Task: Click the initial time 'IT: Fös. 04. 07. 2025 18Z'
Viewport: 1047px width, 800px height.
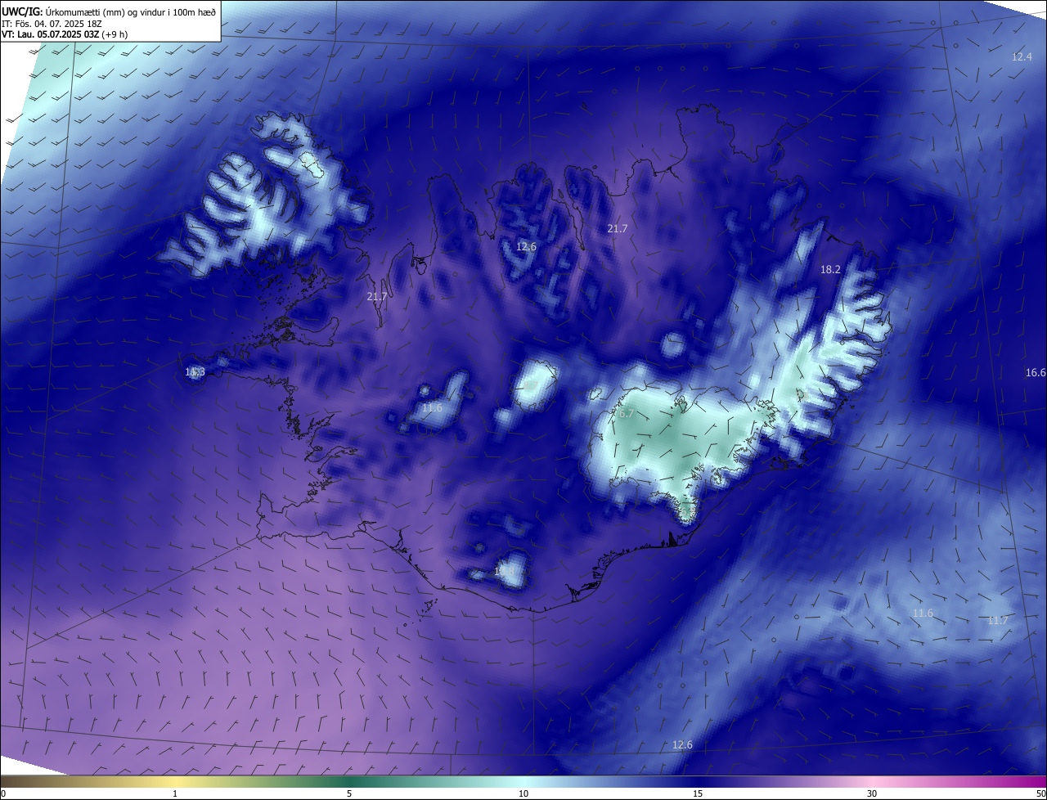Action: tap(52, 23)
